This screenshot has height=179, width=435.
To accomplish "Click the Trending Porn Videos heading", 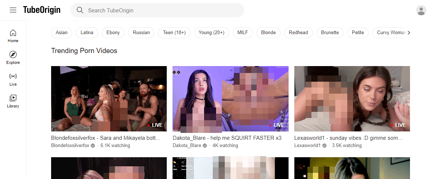I will coord(84,51).
